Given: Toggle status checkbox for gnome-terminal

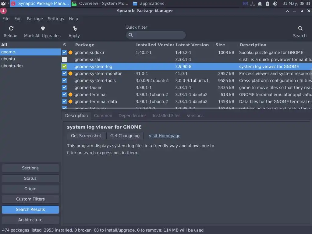Looking at the screenshot, I should [x=64, y=94].
